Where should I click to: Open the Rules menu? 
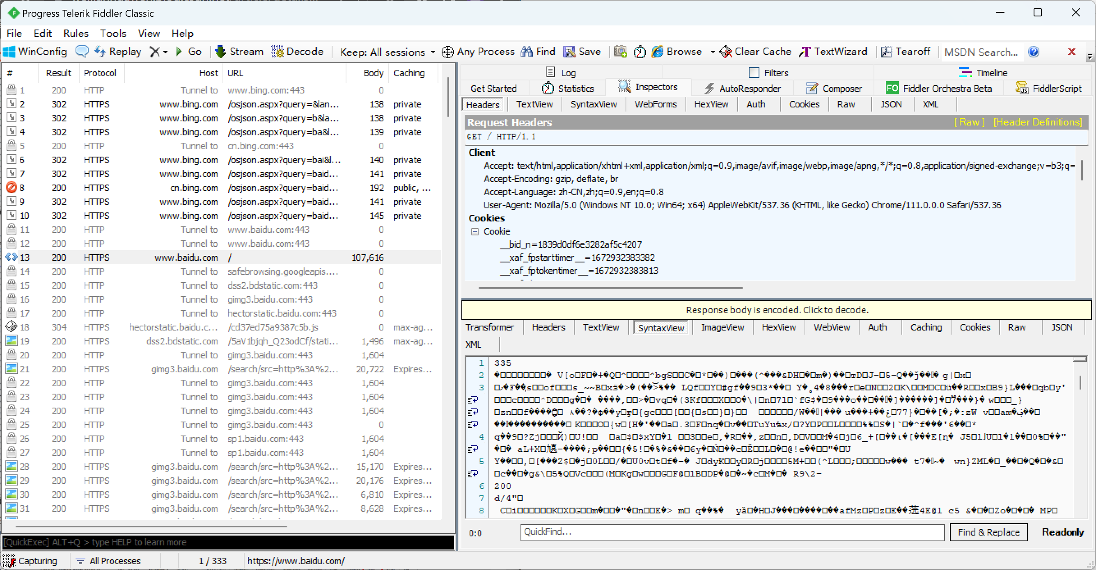pyautogui.click(x=76, y=33)
